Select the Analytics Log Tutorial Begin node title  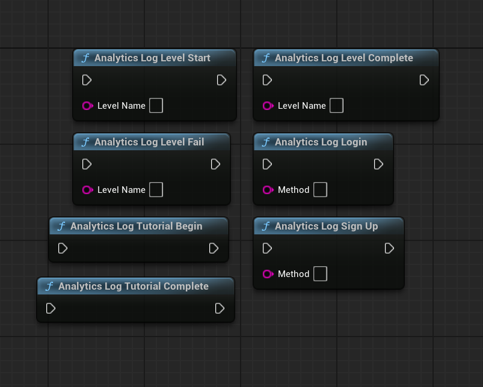(136, 227)
